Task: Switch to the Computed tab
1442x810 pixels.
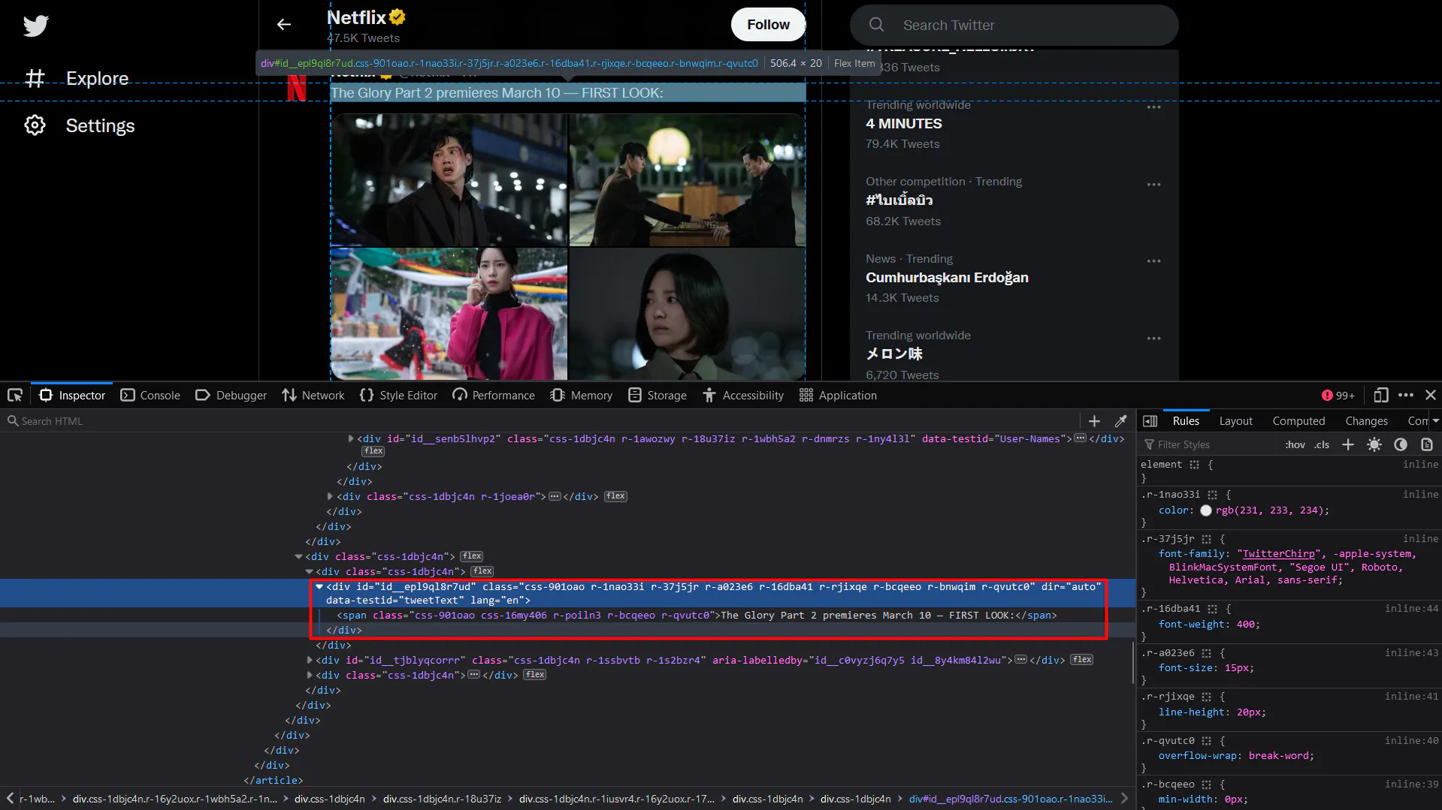Action: pos(1298,421)
